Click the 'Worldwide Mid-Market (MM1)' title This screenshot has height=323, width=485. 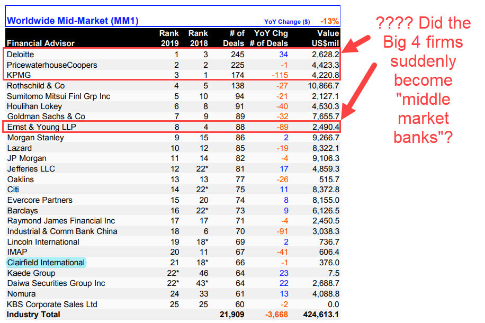coord(73,21)
